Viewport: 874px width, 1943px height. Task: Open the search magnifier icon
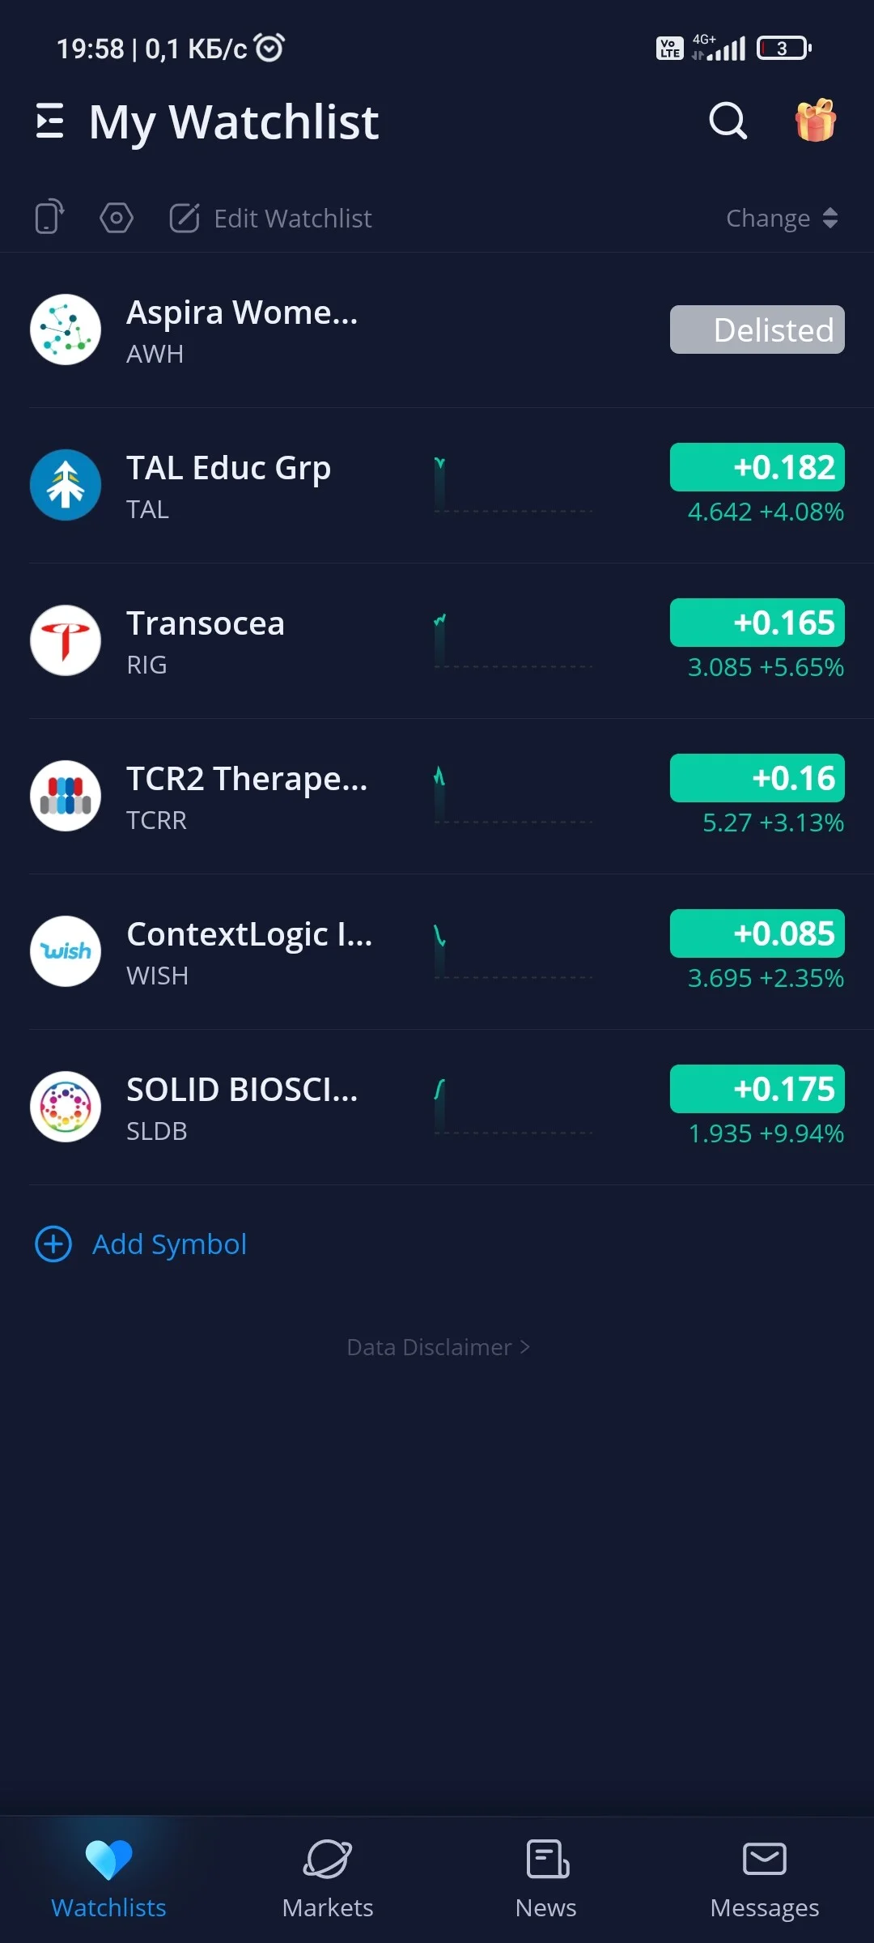728,121
